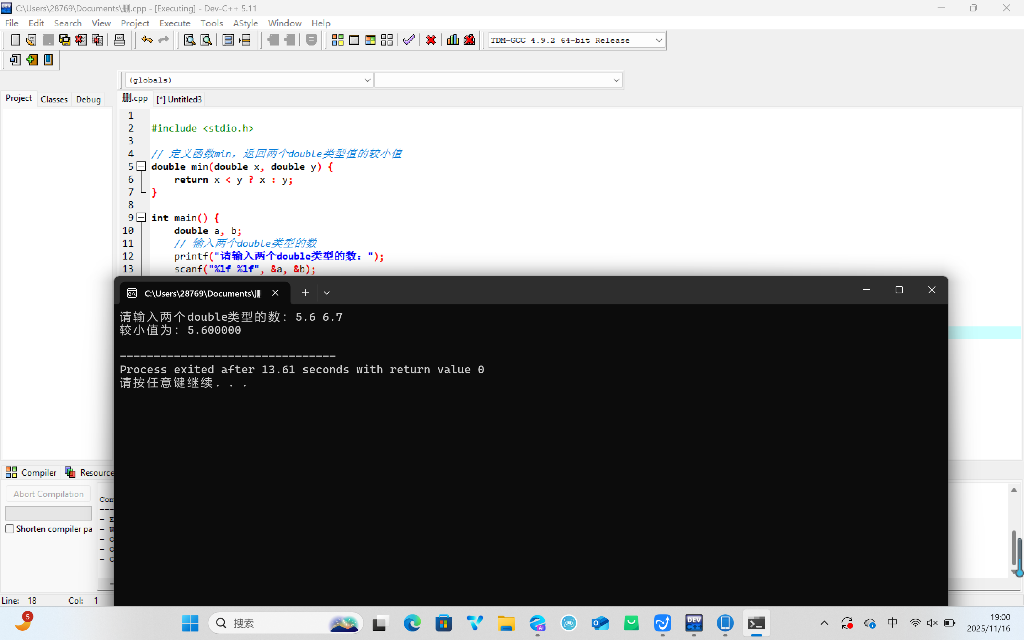Click the Save All floppy disks icon
This screenshot has width=1024, height=640.
(64, 40)
